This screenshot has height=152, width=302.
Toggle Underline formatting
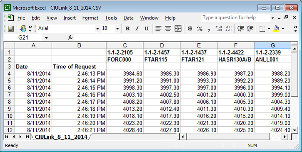click(147, 29)
